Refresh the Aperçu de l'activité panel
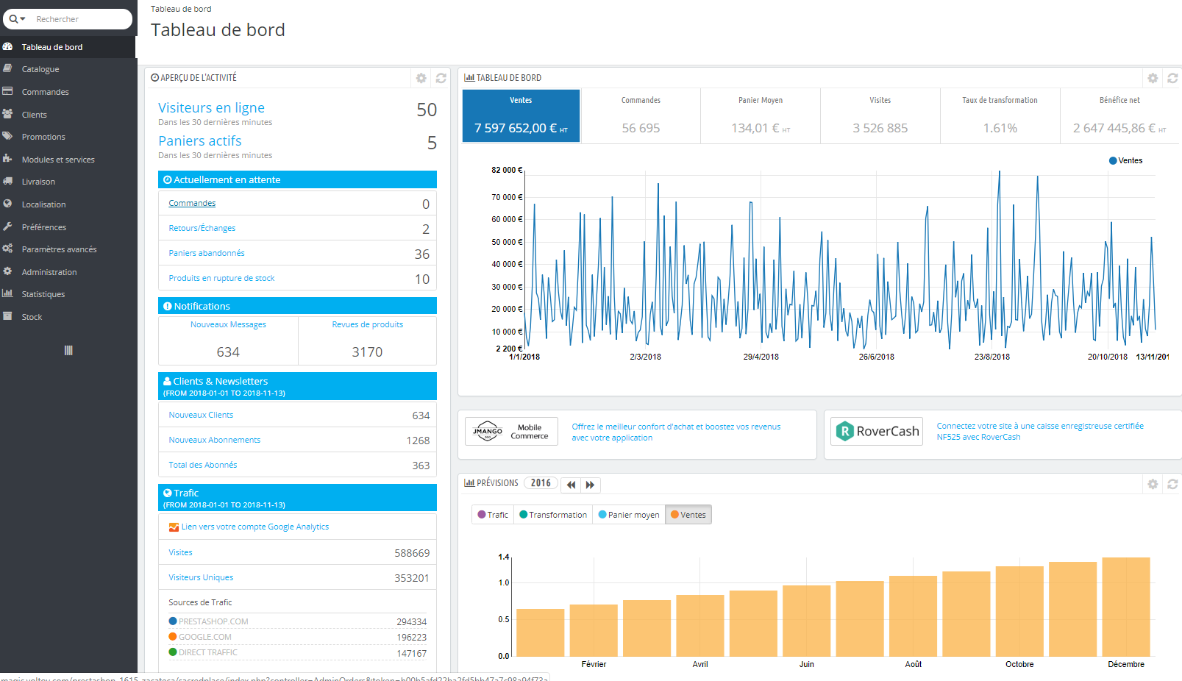1182x681 pixels. 441,78
